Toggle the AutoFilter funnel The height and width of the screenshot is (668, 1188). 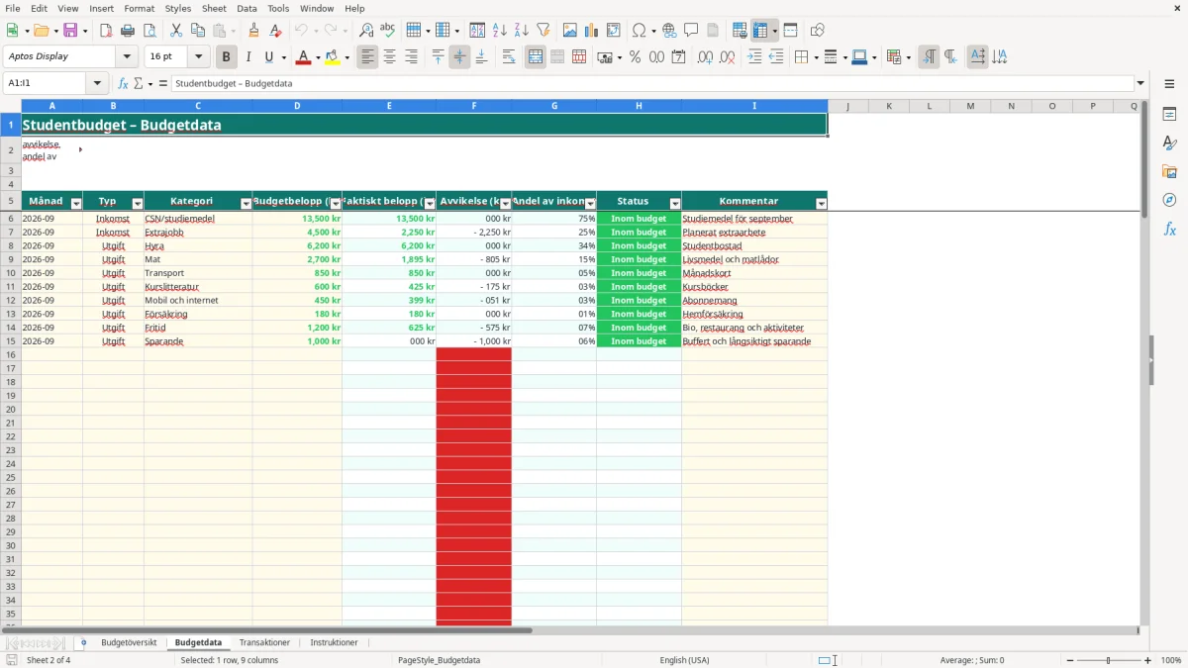pyautogui.click(x=544, y=31)
